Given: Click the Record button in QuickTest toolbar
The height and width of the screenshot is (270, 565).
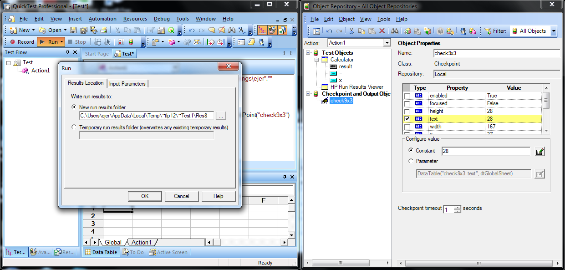Looking at the screenshot, I should point(22,42).
